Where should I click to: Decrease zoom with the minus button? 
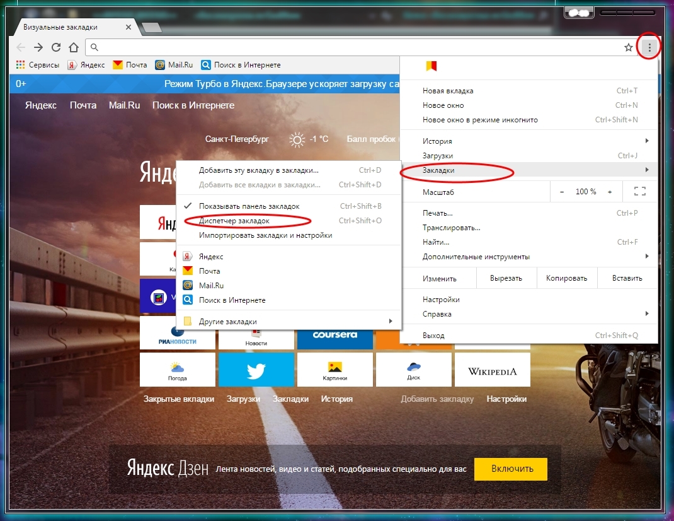point(562,192)
